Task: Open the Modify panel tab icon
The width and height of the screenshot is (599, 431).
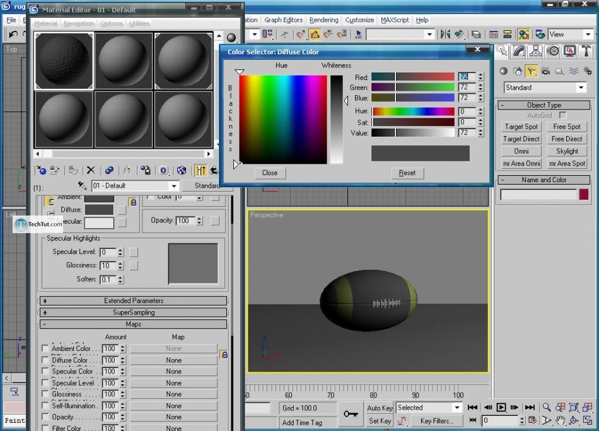Action: 519,51
